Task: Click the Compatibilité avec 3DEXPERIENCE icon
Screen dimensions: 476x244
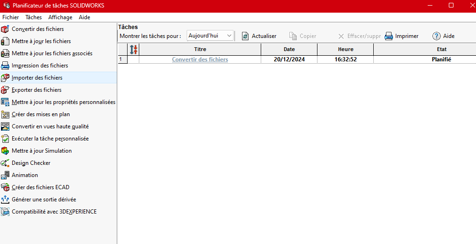Action: (5, 212)
